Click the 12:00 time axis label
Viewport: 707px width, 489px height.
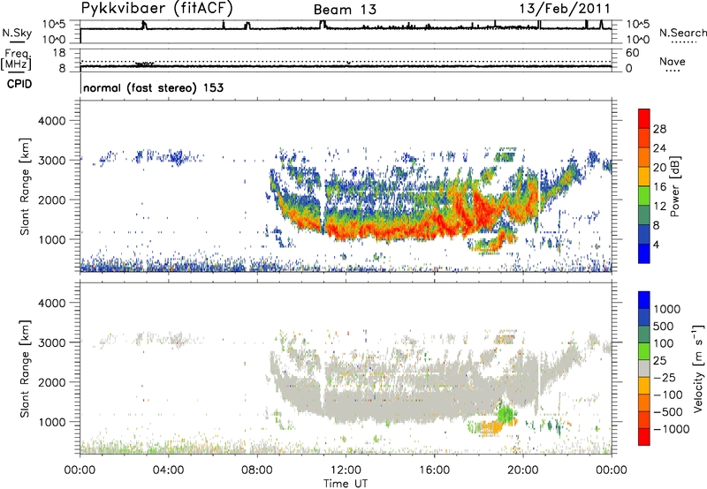(x=346, y=470)
